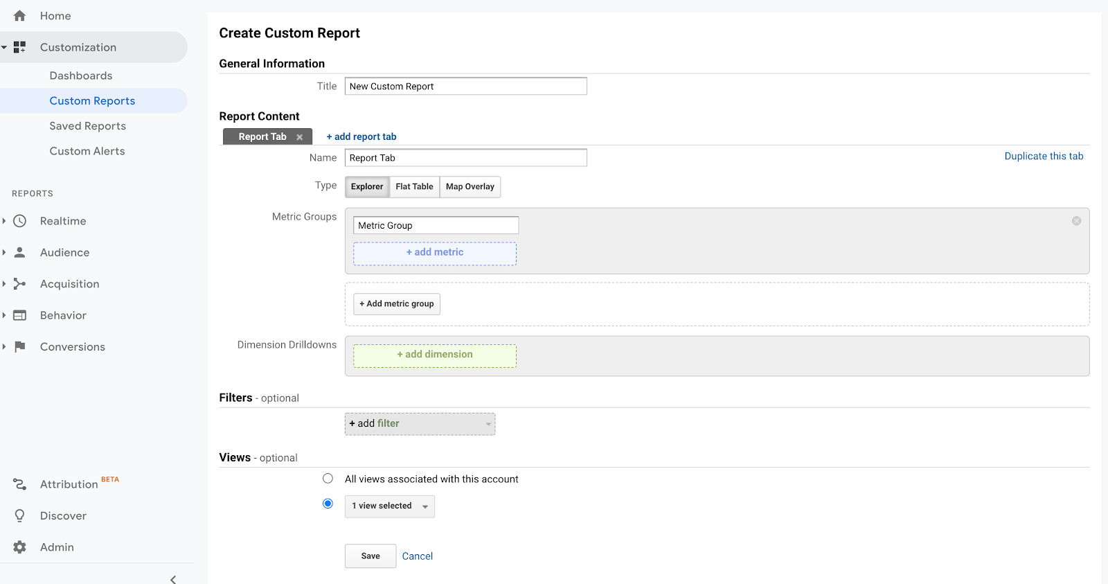
Task: Click Add metric group button
Action: 397,304
